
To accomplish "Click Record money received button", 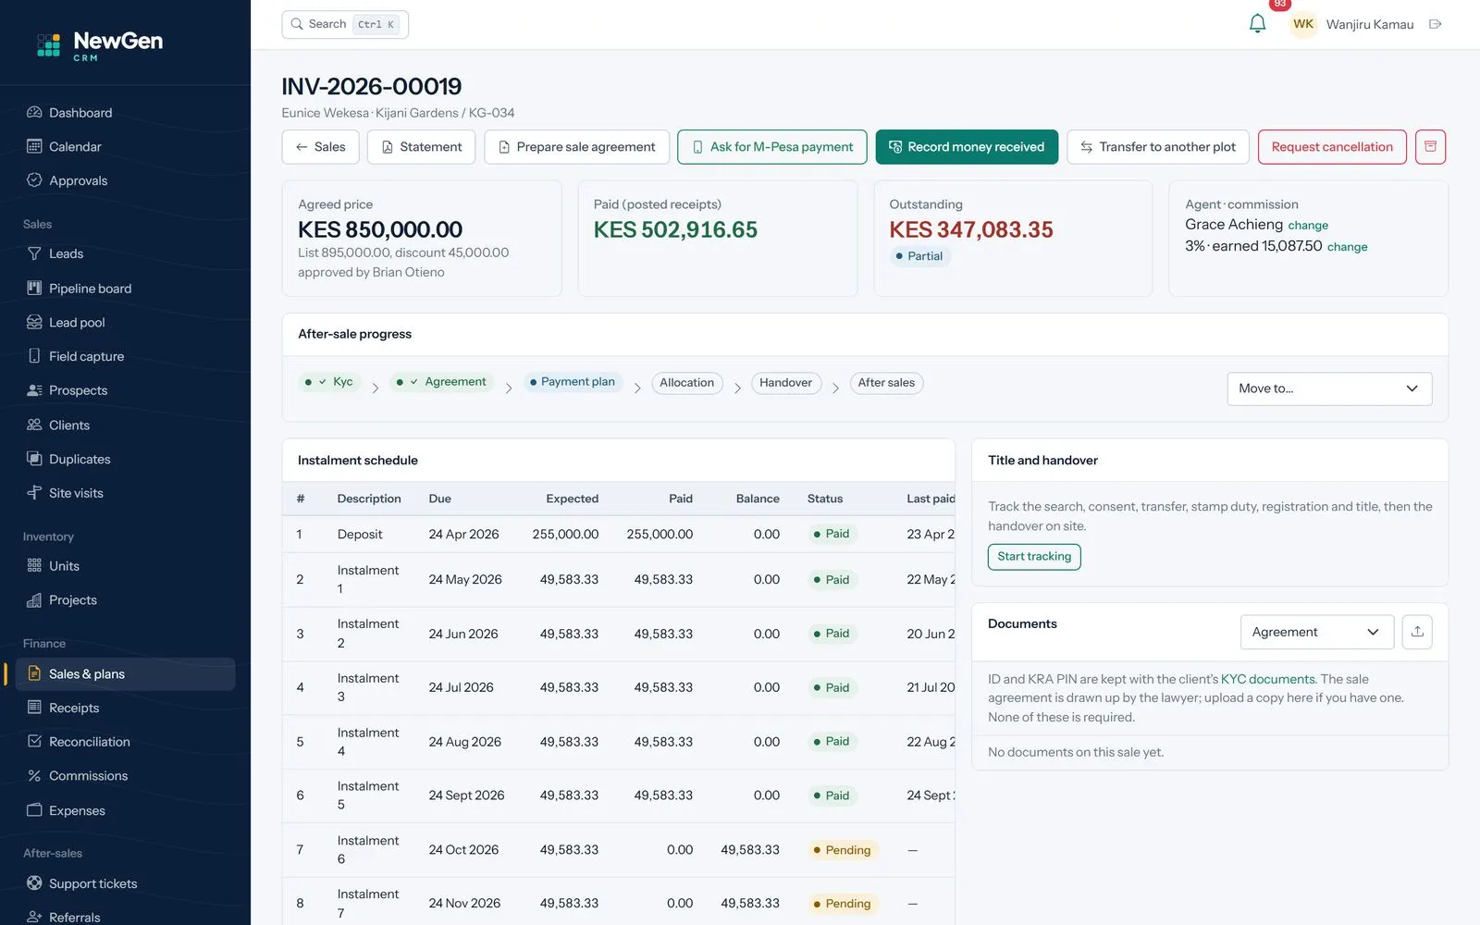I will click(967, 147).
